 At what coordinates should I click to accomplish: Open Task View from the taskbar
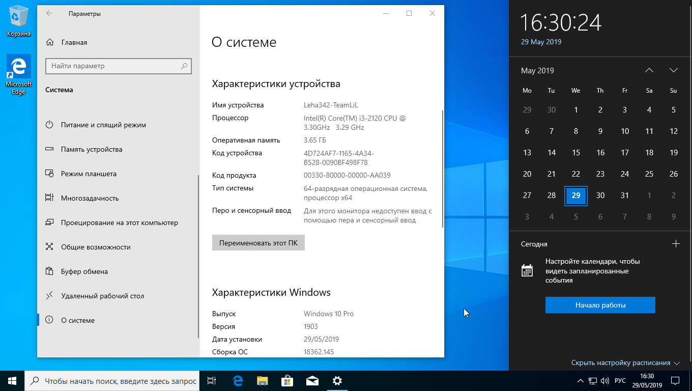[x=212, y=381]
